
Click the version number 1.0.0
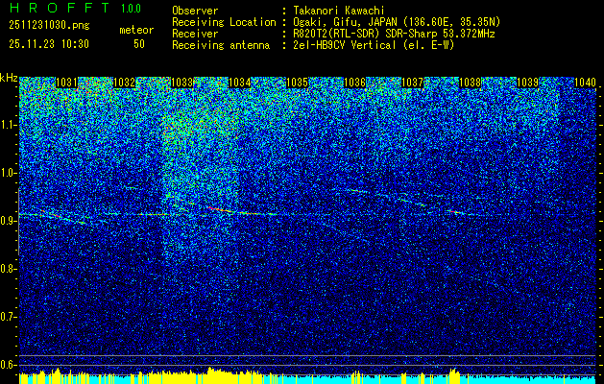131,9
